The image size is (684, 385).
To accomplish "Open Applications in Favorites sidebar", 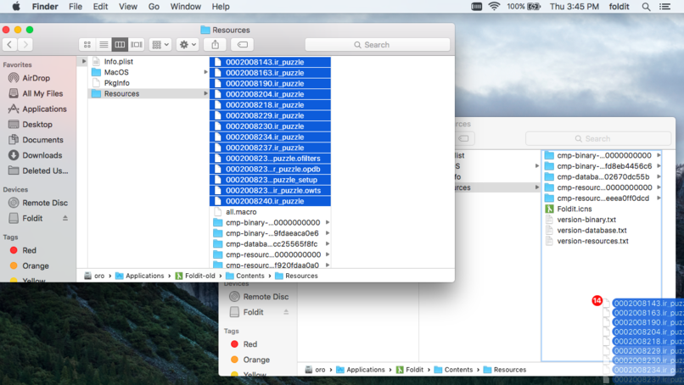I will tap(44, 109).
